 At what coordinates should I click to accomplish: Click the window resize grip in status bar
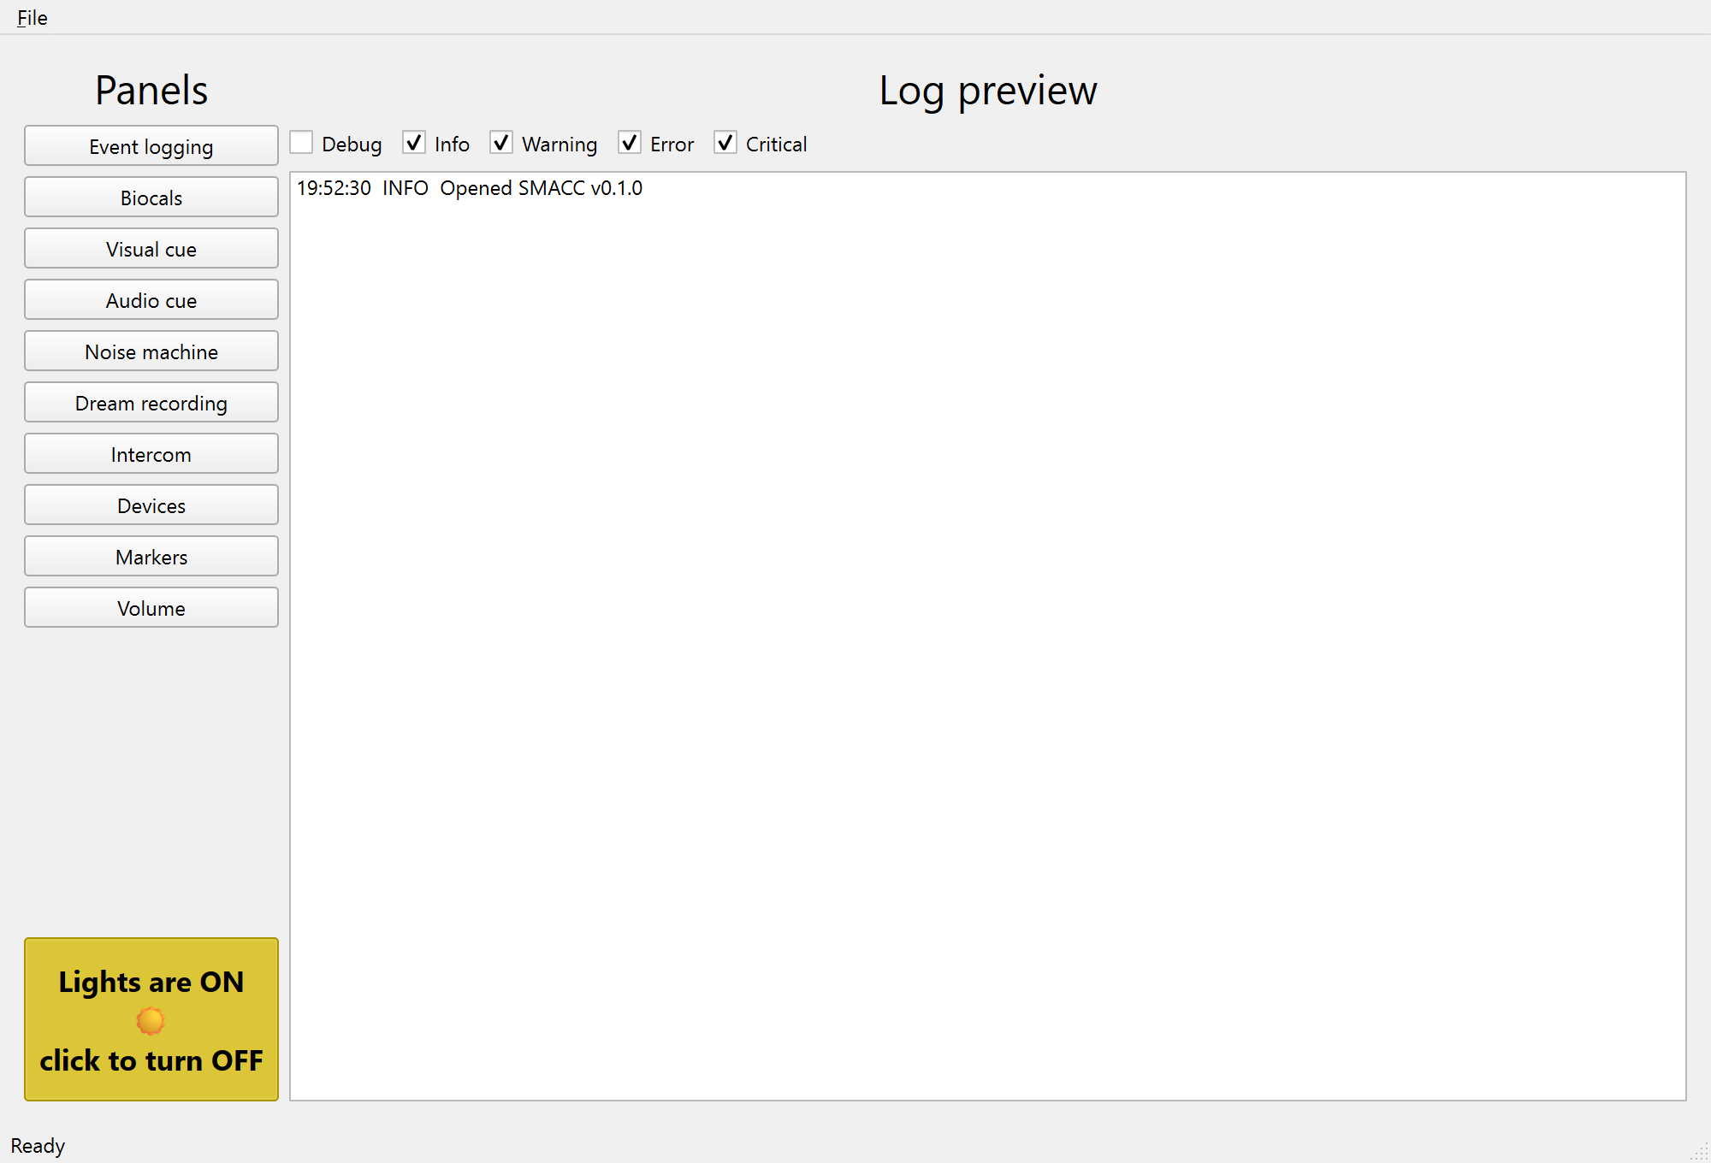(x=1699, y=1152)
